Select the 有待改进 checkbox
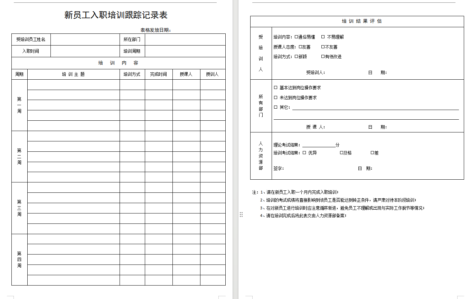Viewport: 470px width, 299px height. (x=323, y=57)
